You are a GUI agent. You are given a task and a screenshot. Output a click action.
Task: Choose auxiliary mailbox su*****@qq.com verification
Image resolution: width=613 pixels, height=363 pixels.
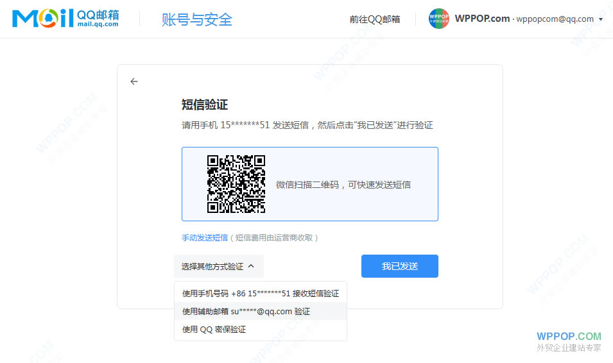[x=261, y=312]
